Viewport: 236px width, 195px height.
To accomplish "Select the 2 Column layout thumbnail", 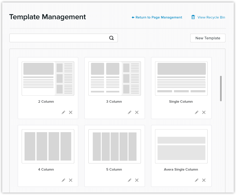I will coord(48,78).
